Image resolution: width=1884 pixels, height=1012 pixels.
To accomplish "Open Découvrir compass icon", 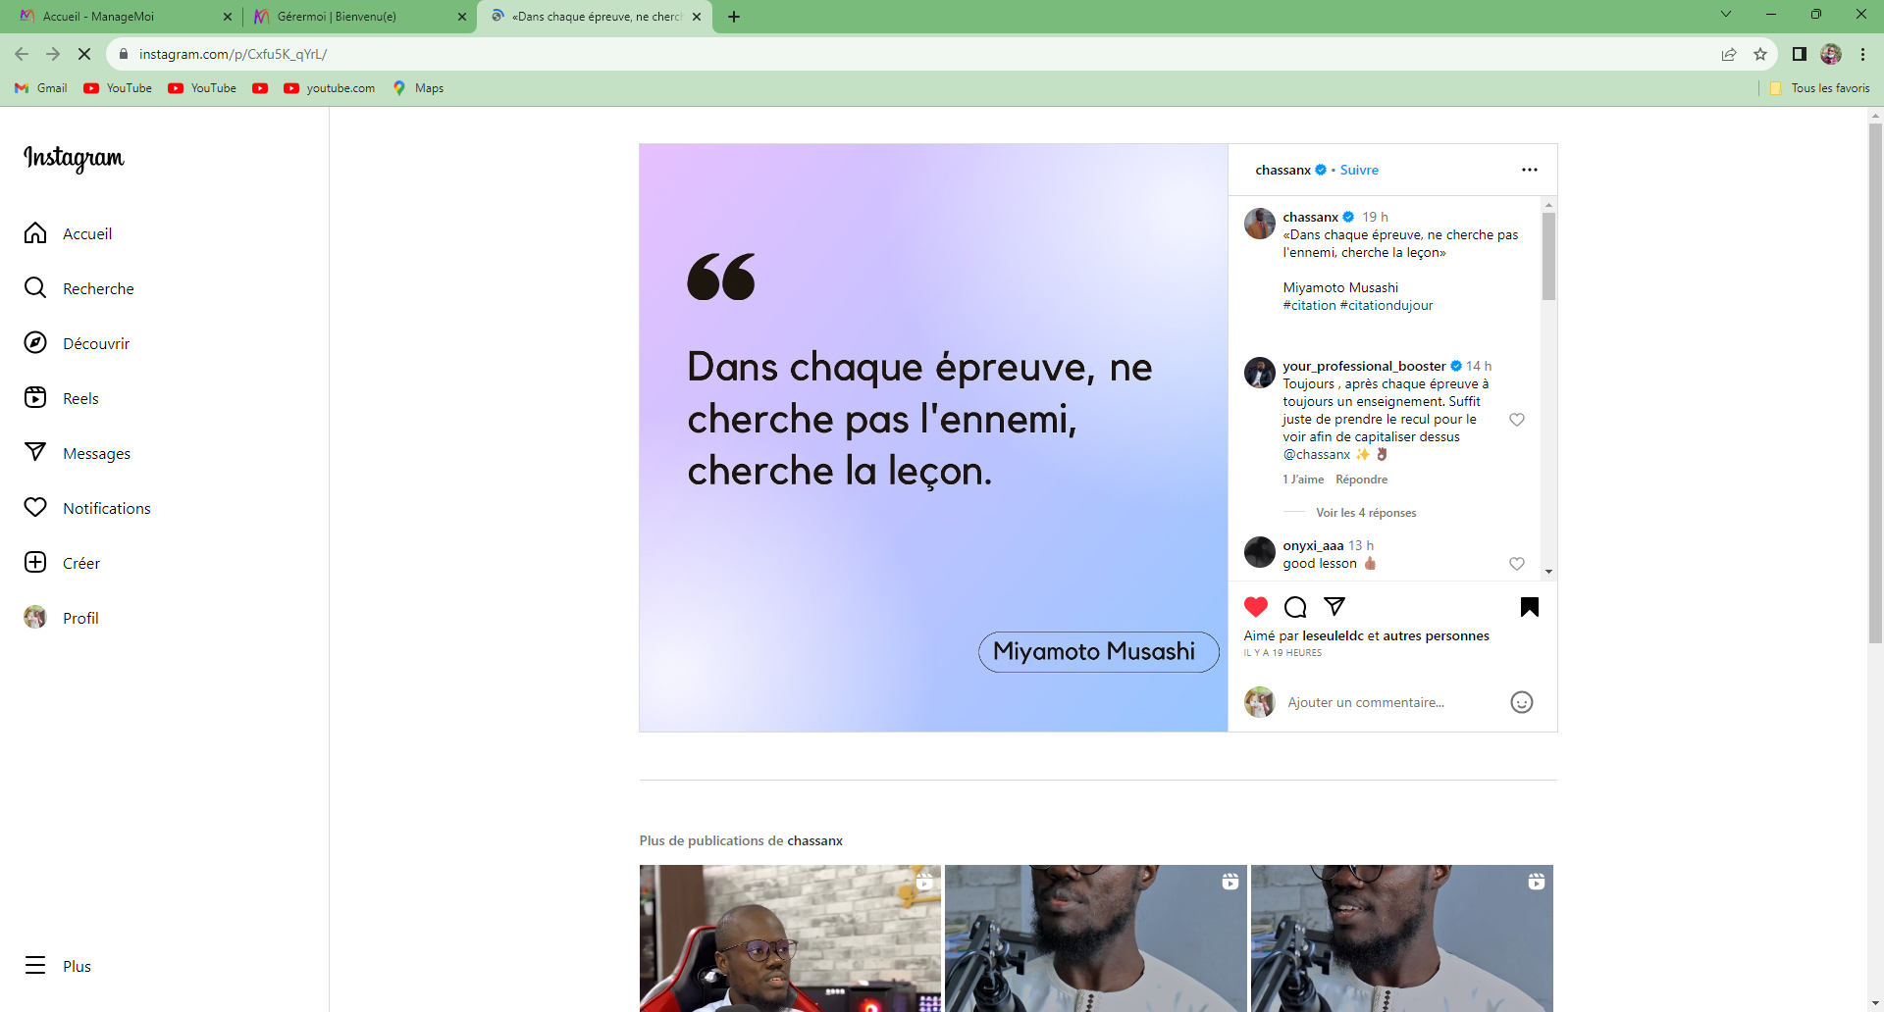I will point(35,342).
